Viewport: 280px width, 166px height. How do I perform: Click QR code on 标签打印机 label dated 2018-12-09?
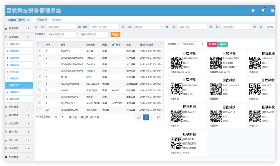coord(176,63)
